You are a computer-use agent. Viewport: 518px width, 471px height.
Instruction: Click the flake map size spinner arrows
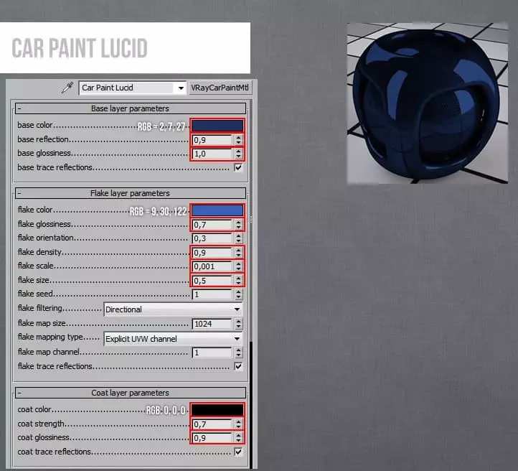click(238, 324)
